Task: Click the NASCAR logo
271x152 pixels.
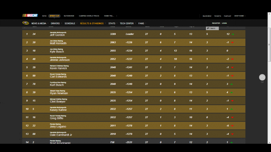Action: (x=30, y=16)
